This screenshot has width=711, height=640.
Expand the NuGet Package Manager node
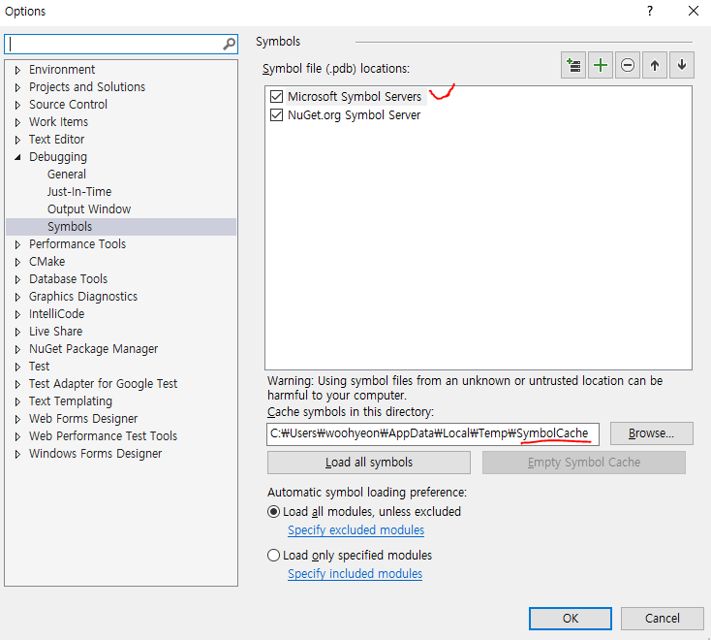tap(17, 349)
